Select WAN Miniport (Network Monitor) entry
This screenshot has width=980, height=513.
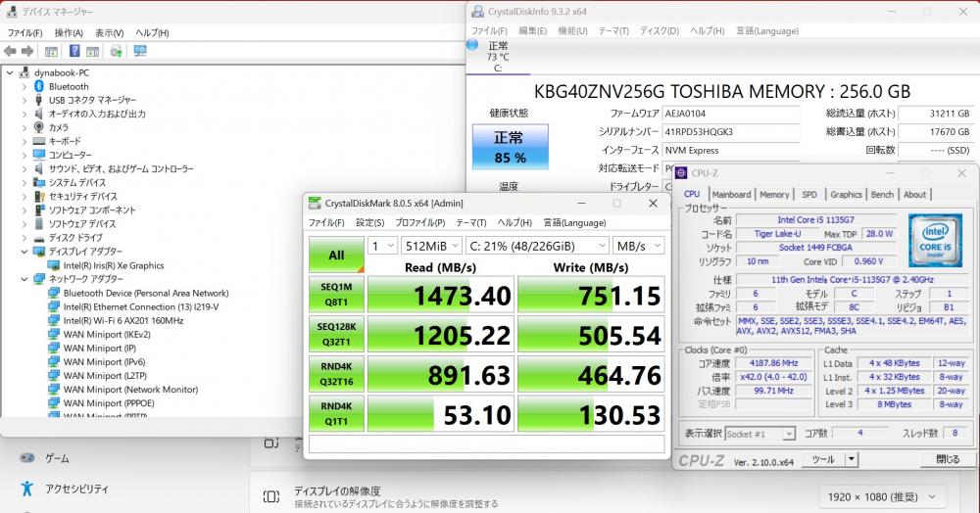click(130, 389)
